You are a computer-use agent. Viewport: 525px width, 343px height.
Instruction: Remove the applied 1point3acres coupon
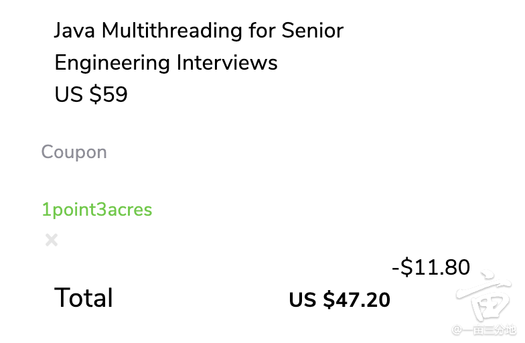[52, 240]
